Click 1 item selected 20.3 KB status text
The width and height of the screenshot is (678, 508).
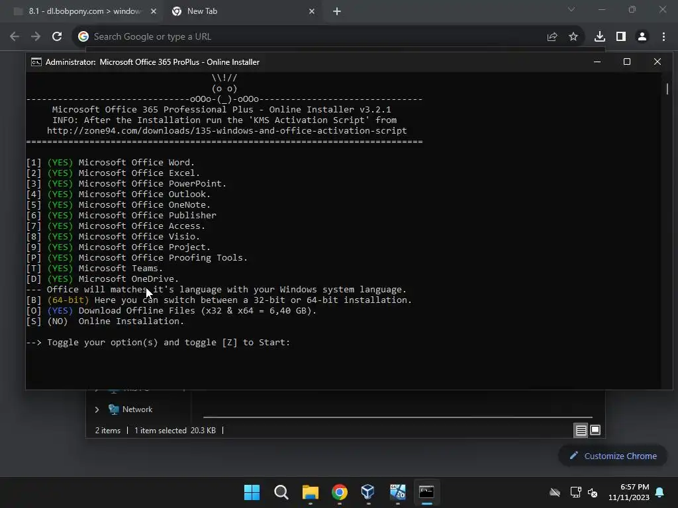175,431
